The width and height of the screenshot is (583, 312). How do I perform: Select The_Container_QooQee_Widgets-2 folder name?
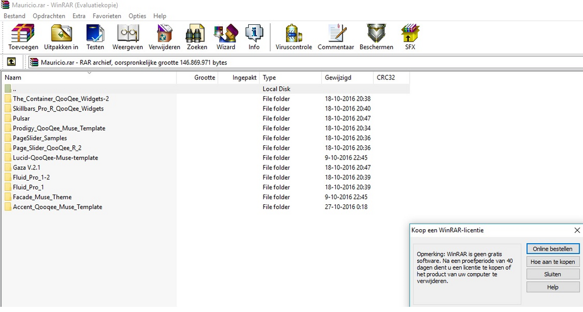point(61,98)
